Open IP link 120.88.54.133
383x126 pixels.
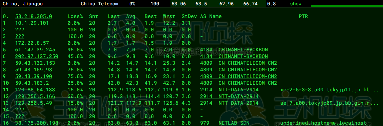[35, 90]
